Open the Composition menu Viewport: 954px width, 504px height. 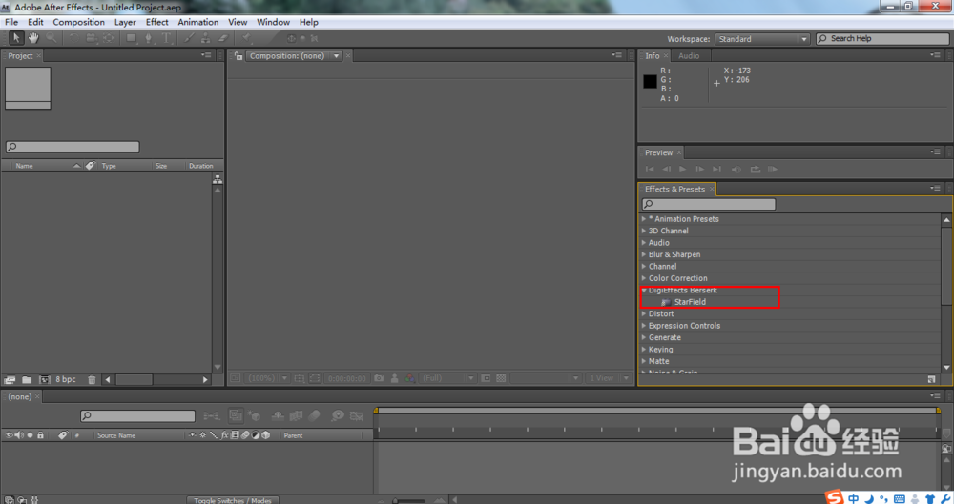[x=78, y=22]
